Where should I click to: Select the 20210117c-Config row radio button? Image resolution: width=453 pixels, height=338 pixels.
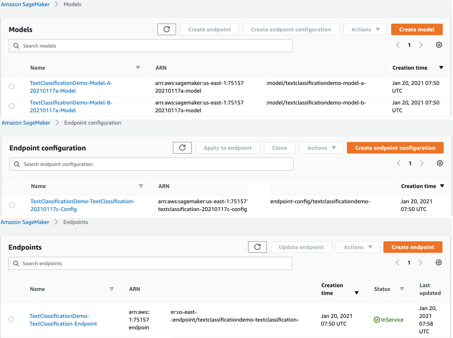(x=12, y=205)
